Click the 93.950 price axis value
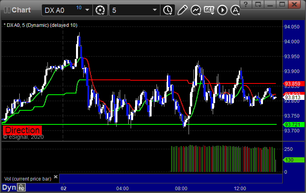This screenshot has width=306, height=193. [x=292, y=57]
